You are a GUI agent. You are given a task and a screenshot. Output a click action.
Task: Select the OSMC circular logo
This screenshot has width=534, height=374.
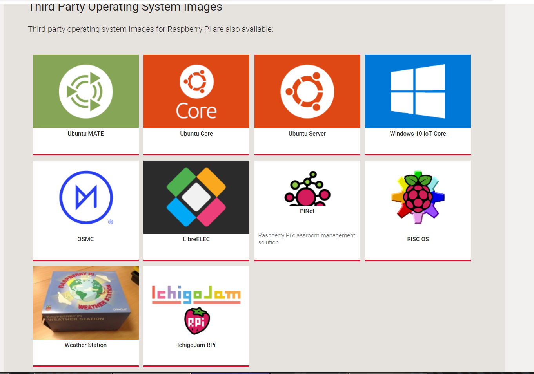point(86,197)
